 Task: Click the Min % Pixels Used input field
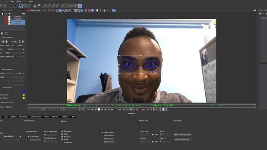pyautogui.click(x=50, y=135)
